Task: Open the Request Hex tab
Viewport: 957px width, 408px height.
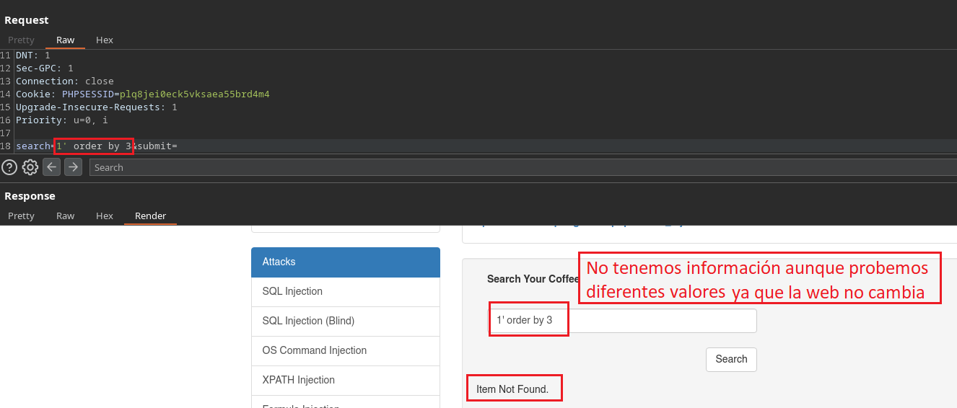Action: pos(105,40)
